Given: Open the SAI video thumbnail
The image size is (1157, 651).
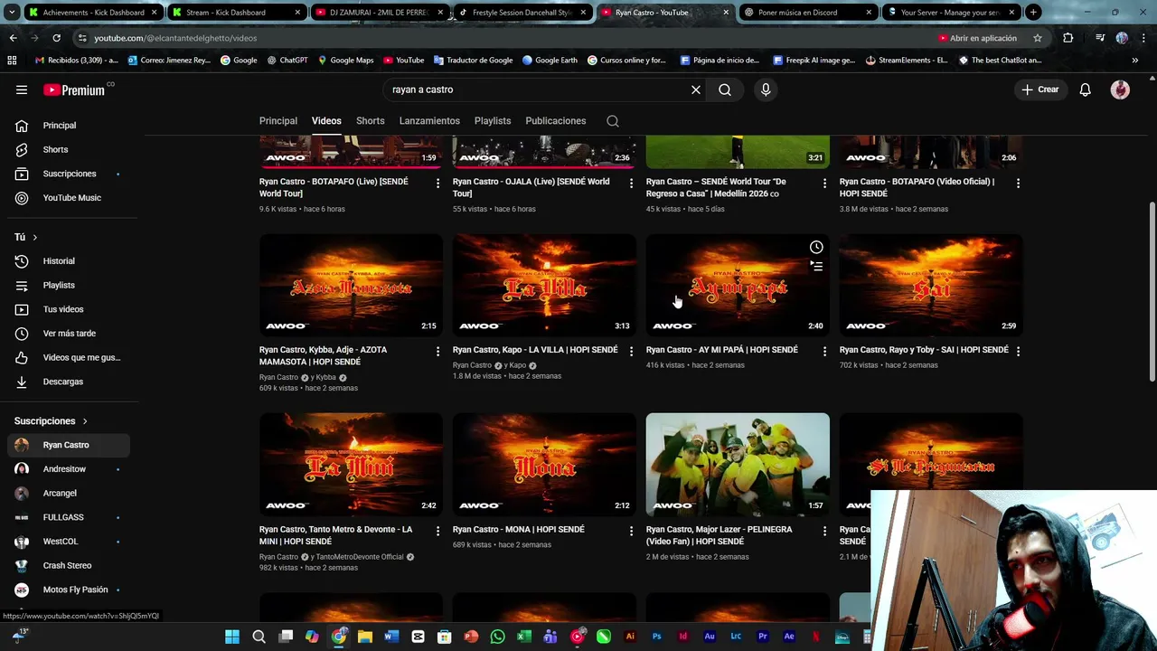Looking at the screenshot, I should (931, 286).
